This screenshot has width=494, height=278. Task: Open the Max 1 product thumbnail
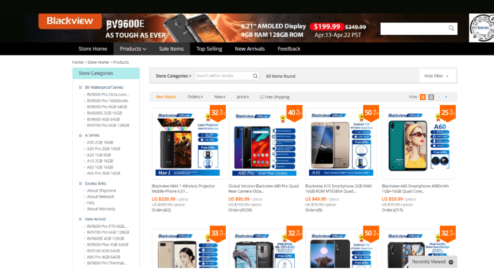pos(188,144)
